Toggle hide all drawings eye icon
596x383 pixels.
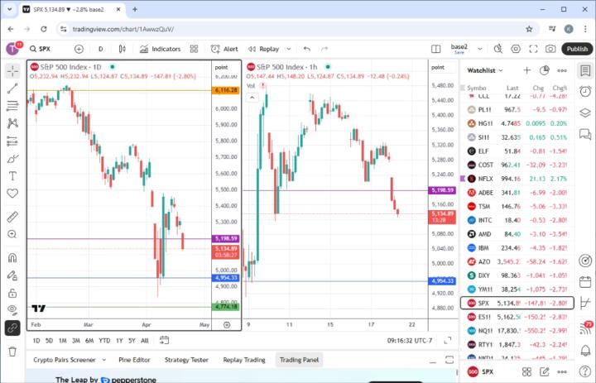(12, 309)
